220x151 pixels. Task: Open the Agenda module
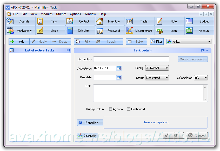(20, 21)
